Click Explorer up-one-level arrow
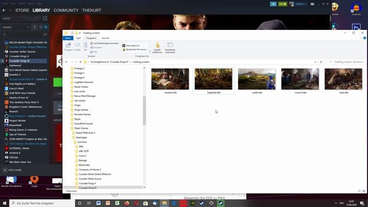This screenshot has width=368, height=207. 80,62
